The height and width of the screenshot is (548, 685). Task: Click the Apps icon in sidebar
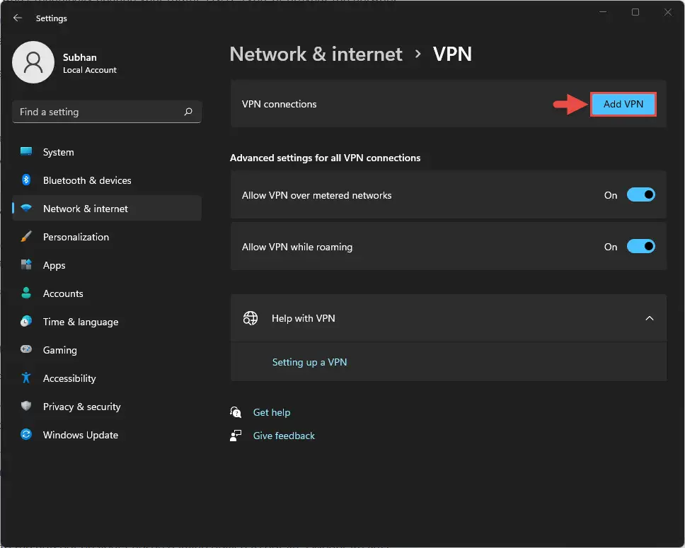click(26, 264)
